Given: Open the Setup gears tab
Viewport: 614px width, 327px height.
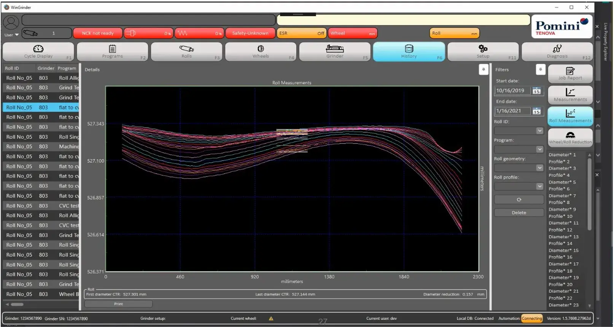Looking at the screenshot, I should [x=483, y=52].
